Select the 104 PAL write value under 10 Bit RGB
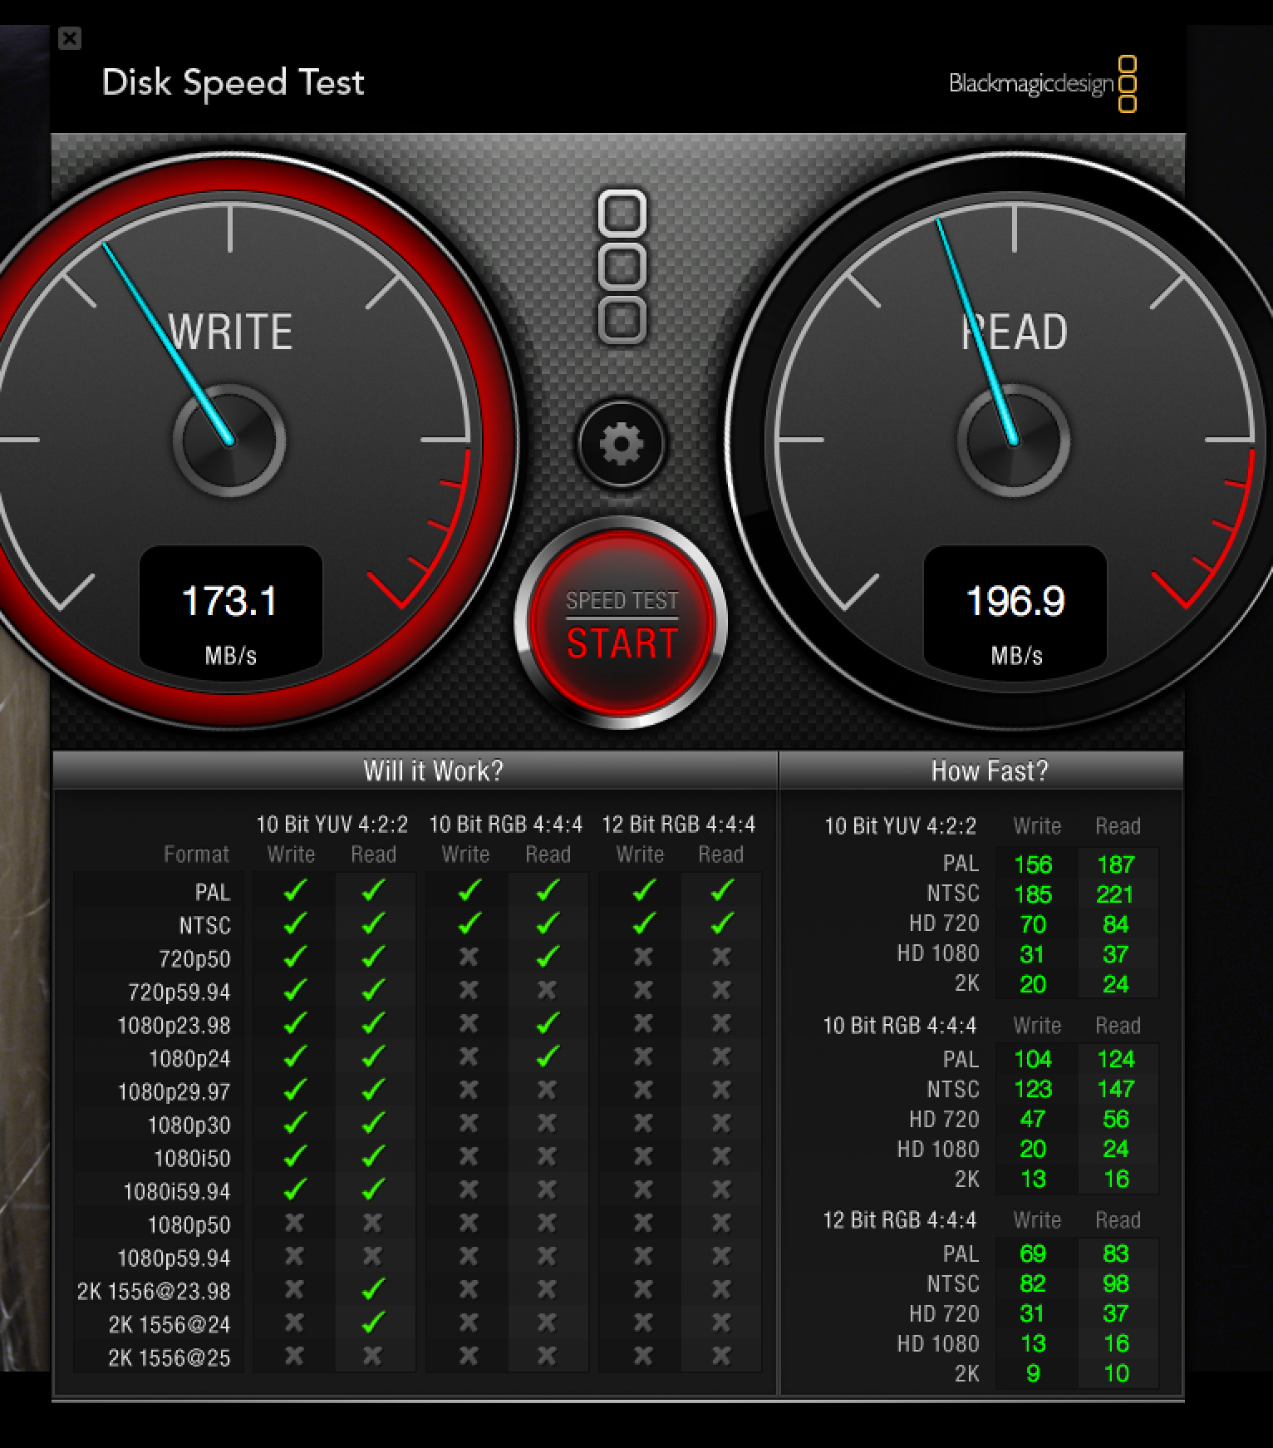 click(x=1033, y=1059)
